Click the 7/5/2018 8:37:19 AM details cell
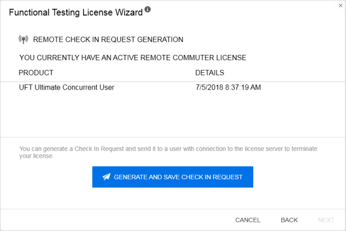This screenshot has width=346, height=231. [228, 88]
